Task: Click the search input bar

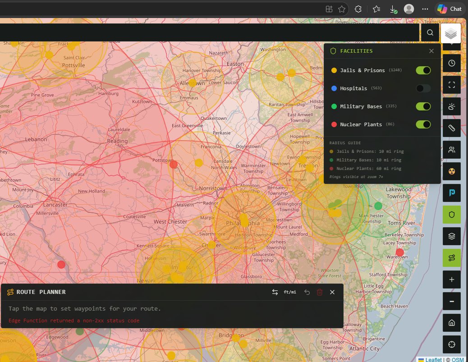Action: point(210,32)
